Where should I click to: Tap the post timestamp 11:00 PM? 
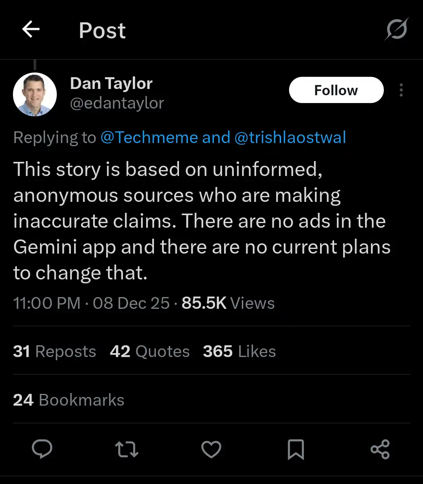coord(47,303)
